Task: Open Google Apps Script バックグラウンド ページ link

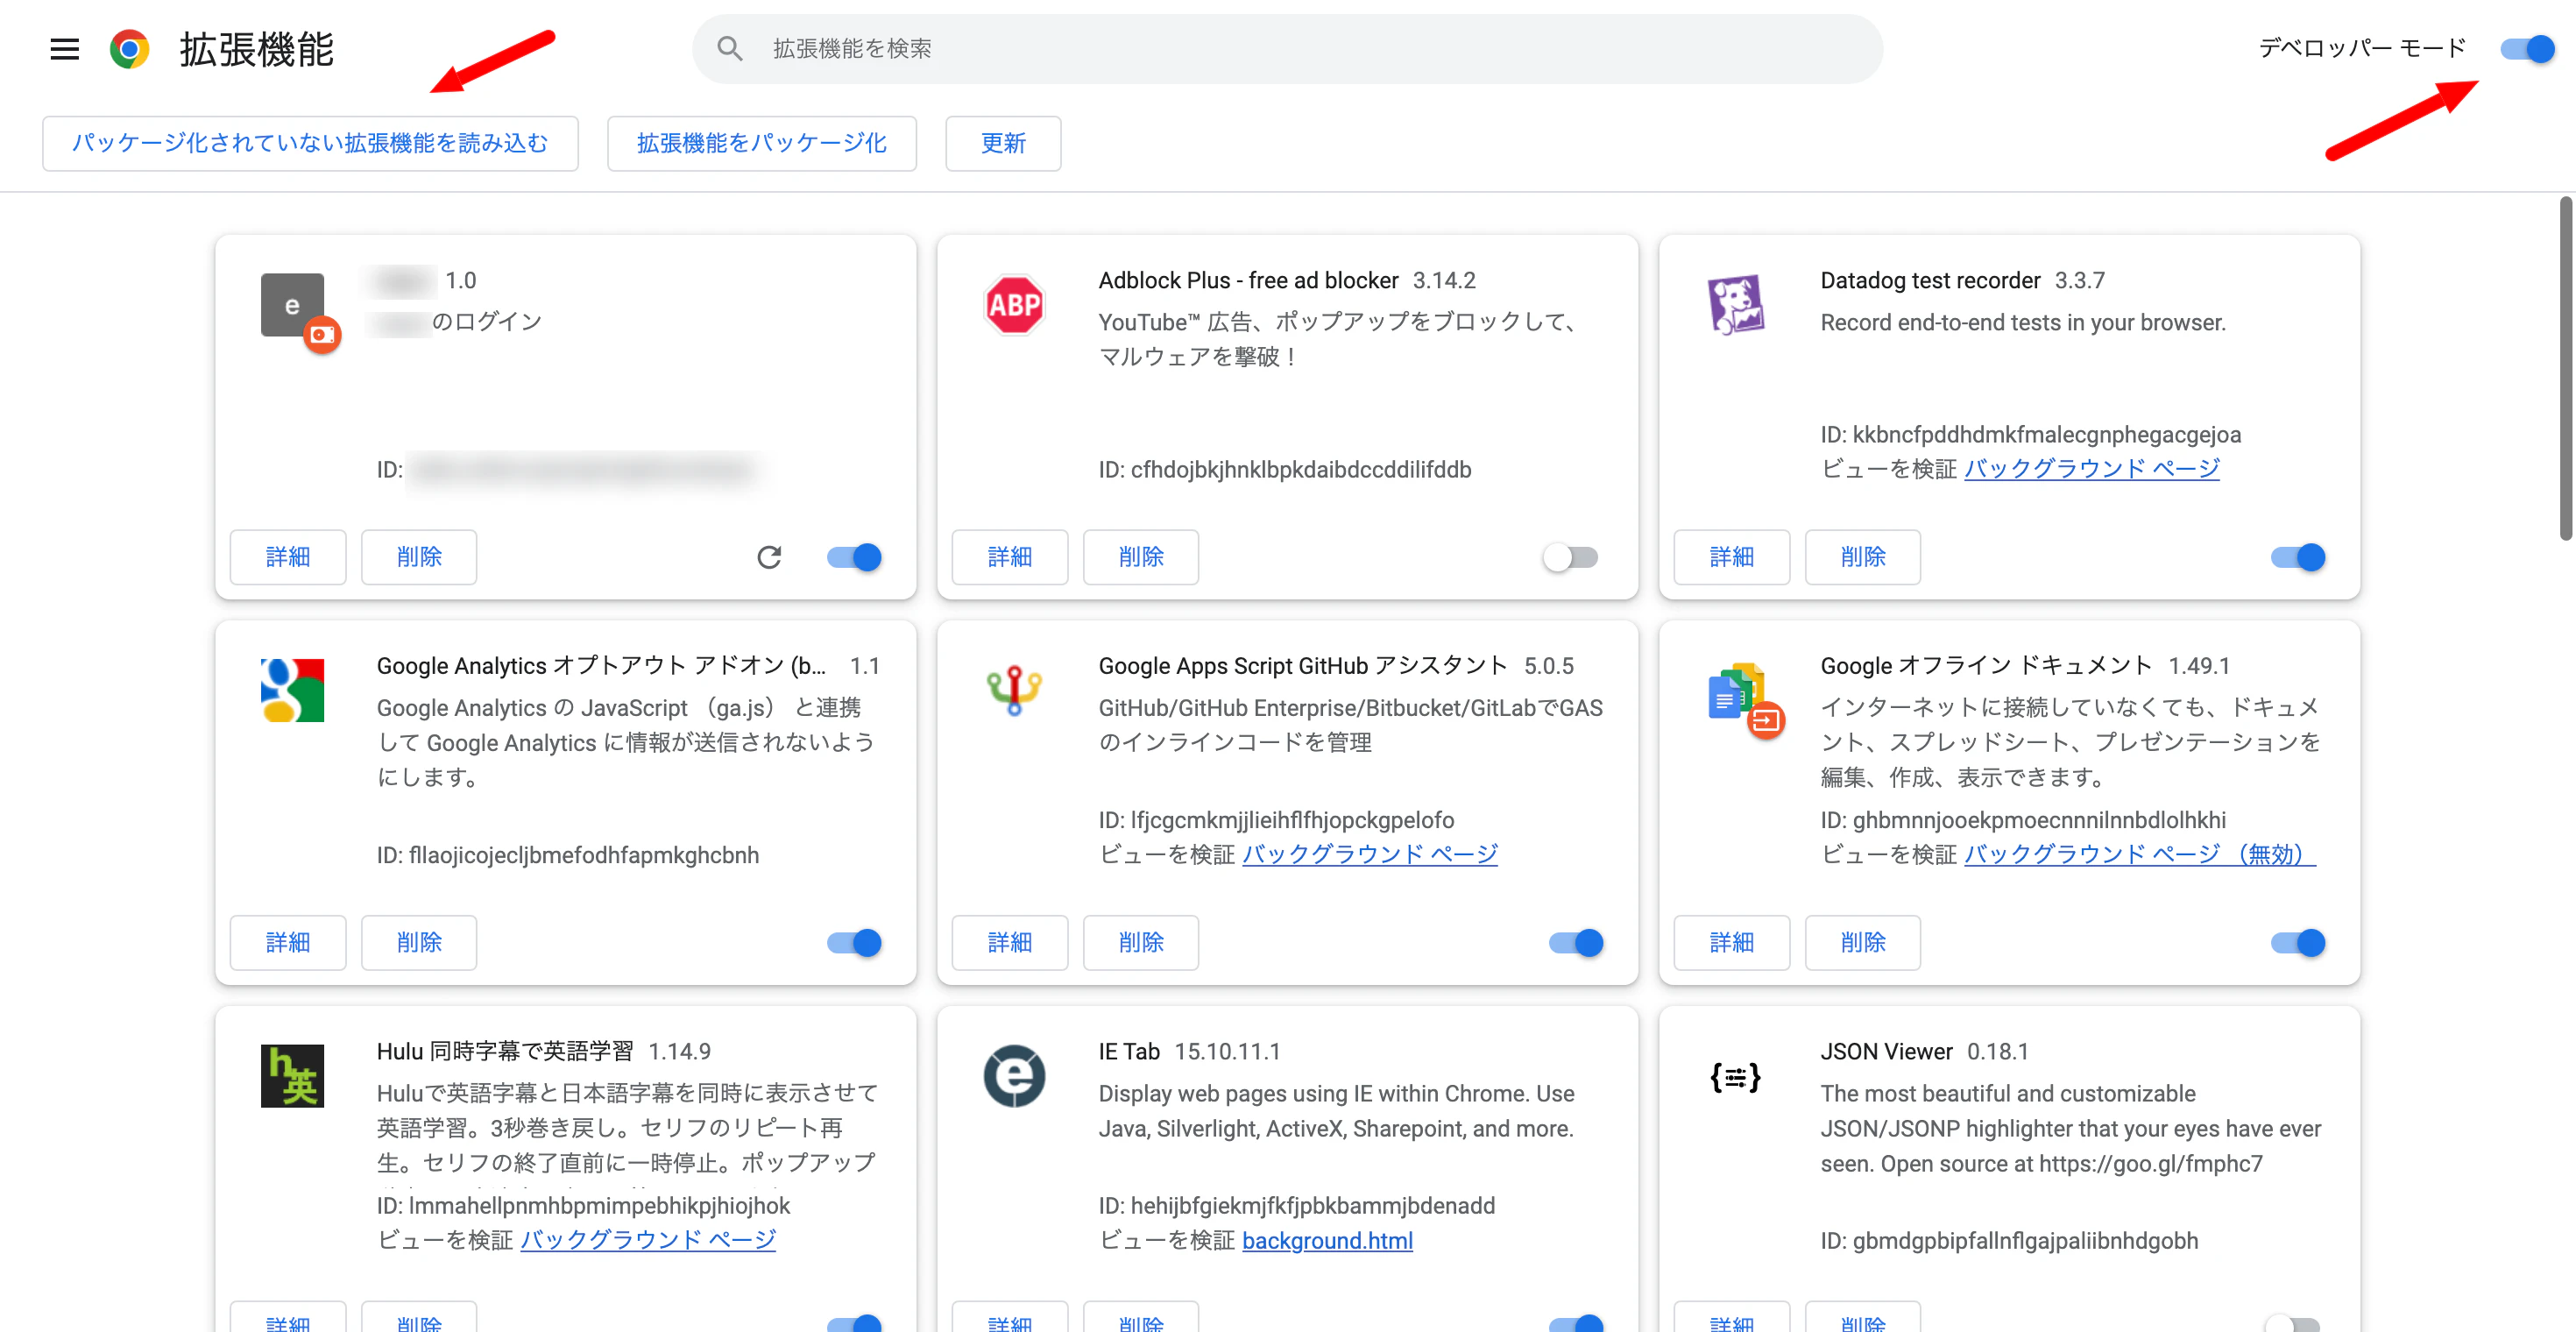Action: click(x=1370, y=855)
